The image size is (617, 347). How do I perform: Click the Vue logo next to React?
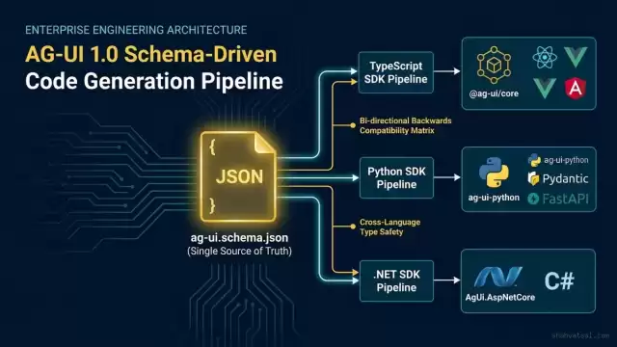576,57
